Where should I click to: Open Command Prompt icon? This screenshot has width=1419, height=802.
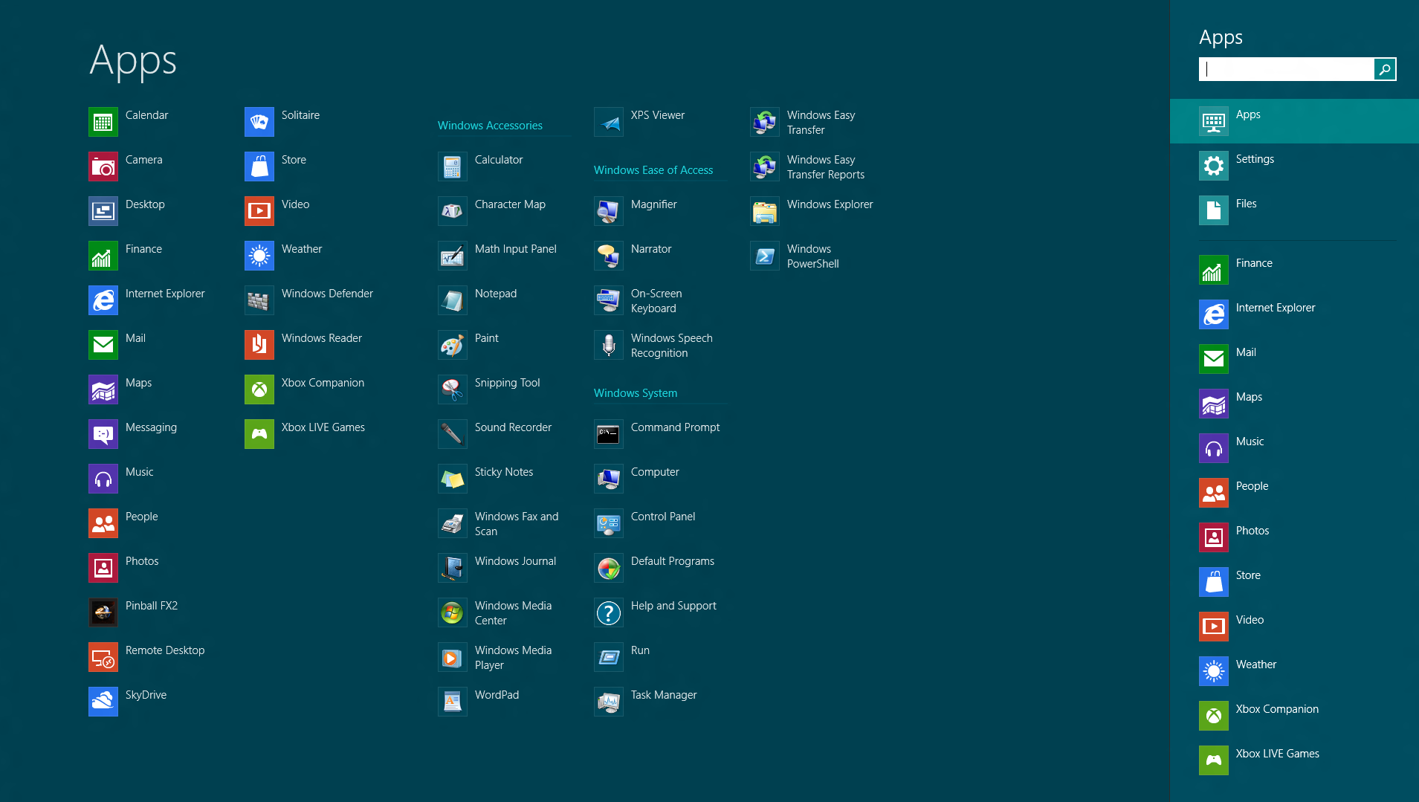608,434
